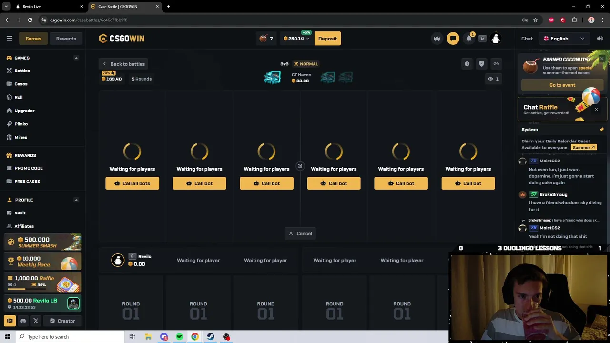Click the browser address bar
This screenshot has height=343, width=610.
(x=281, y=20)
